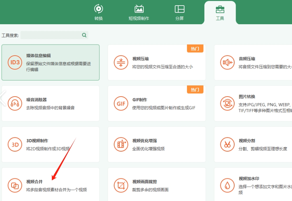Focus the 工具搜索 input field
This screenshot has height=201, width=292.
(54, 35)
